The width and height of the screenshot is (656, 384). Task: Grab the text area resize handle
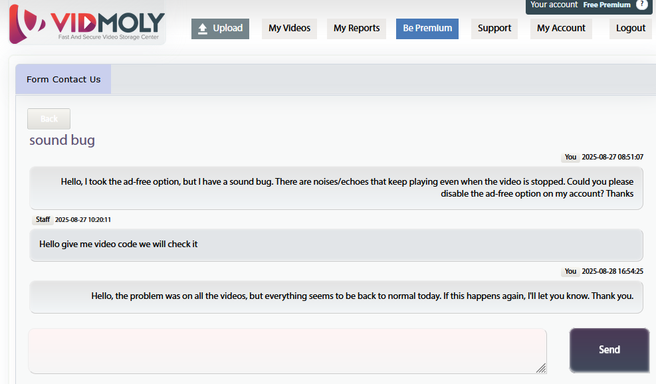541,368
